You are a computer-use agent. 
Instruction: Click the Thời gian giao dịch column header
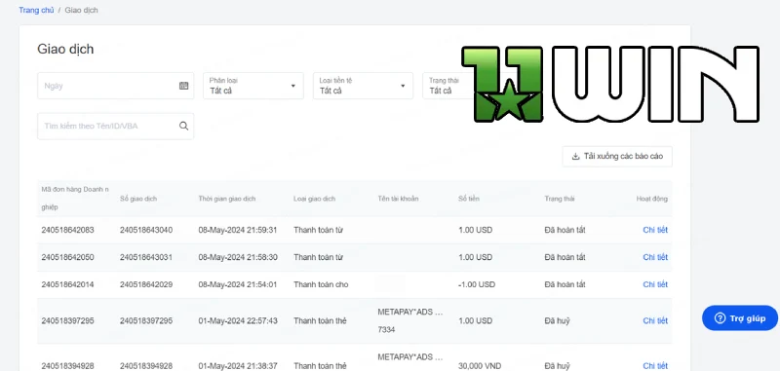[x=227, y=199]
